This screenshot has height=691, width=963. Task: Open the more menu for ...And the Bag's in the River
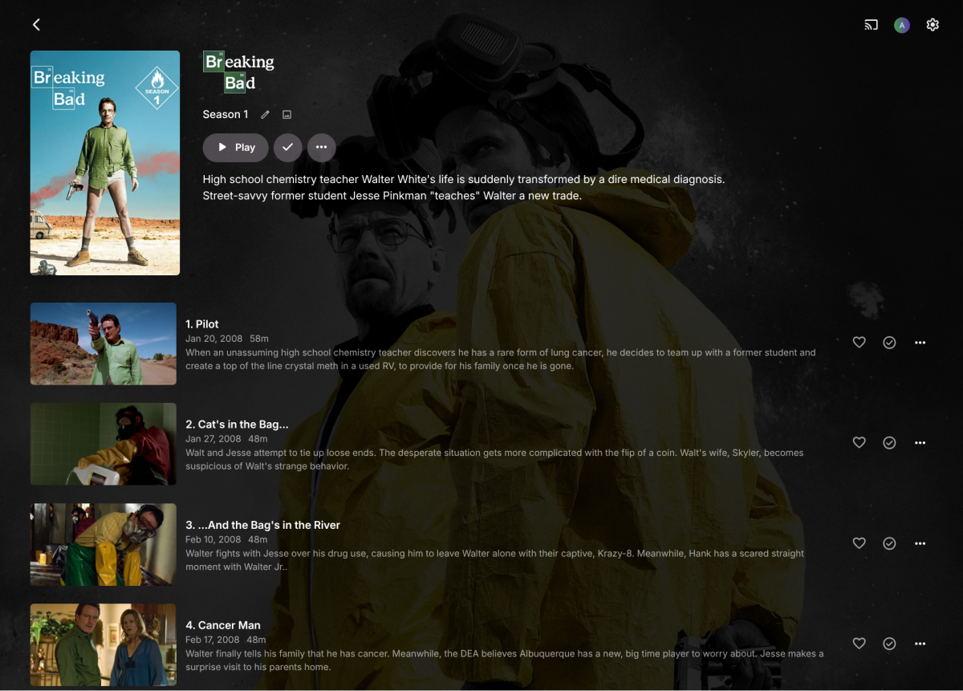pos(920,543)
